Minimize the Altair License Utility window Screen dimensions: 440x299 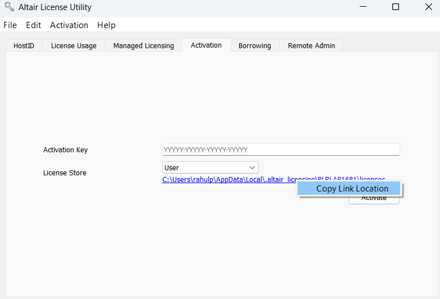[362, 7]
